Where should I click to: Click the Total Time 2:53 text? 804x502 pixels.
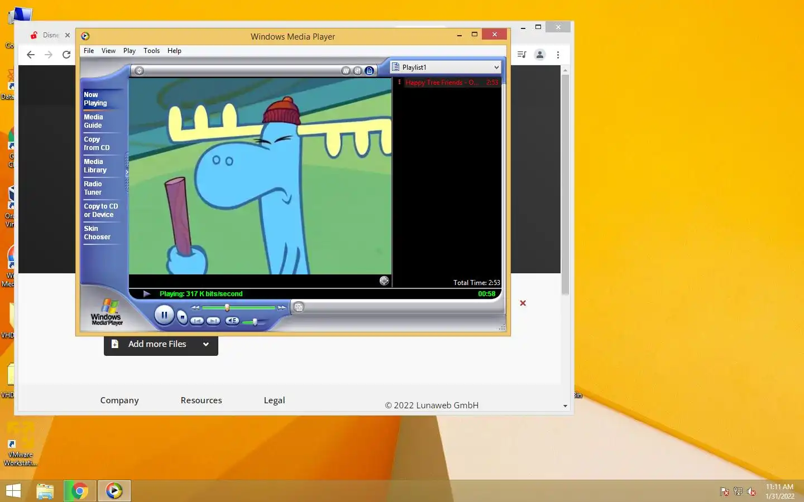[x=476, y=283]
